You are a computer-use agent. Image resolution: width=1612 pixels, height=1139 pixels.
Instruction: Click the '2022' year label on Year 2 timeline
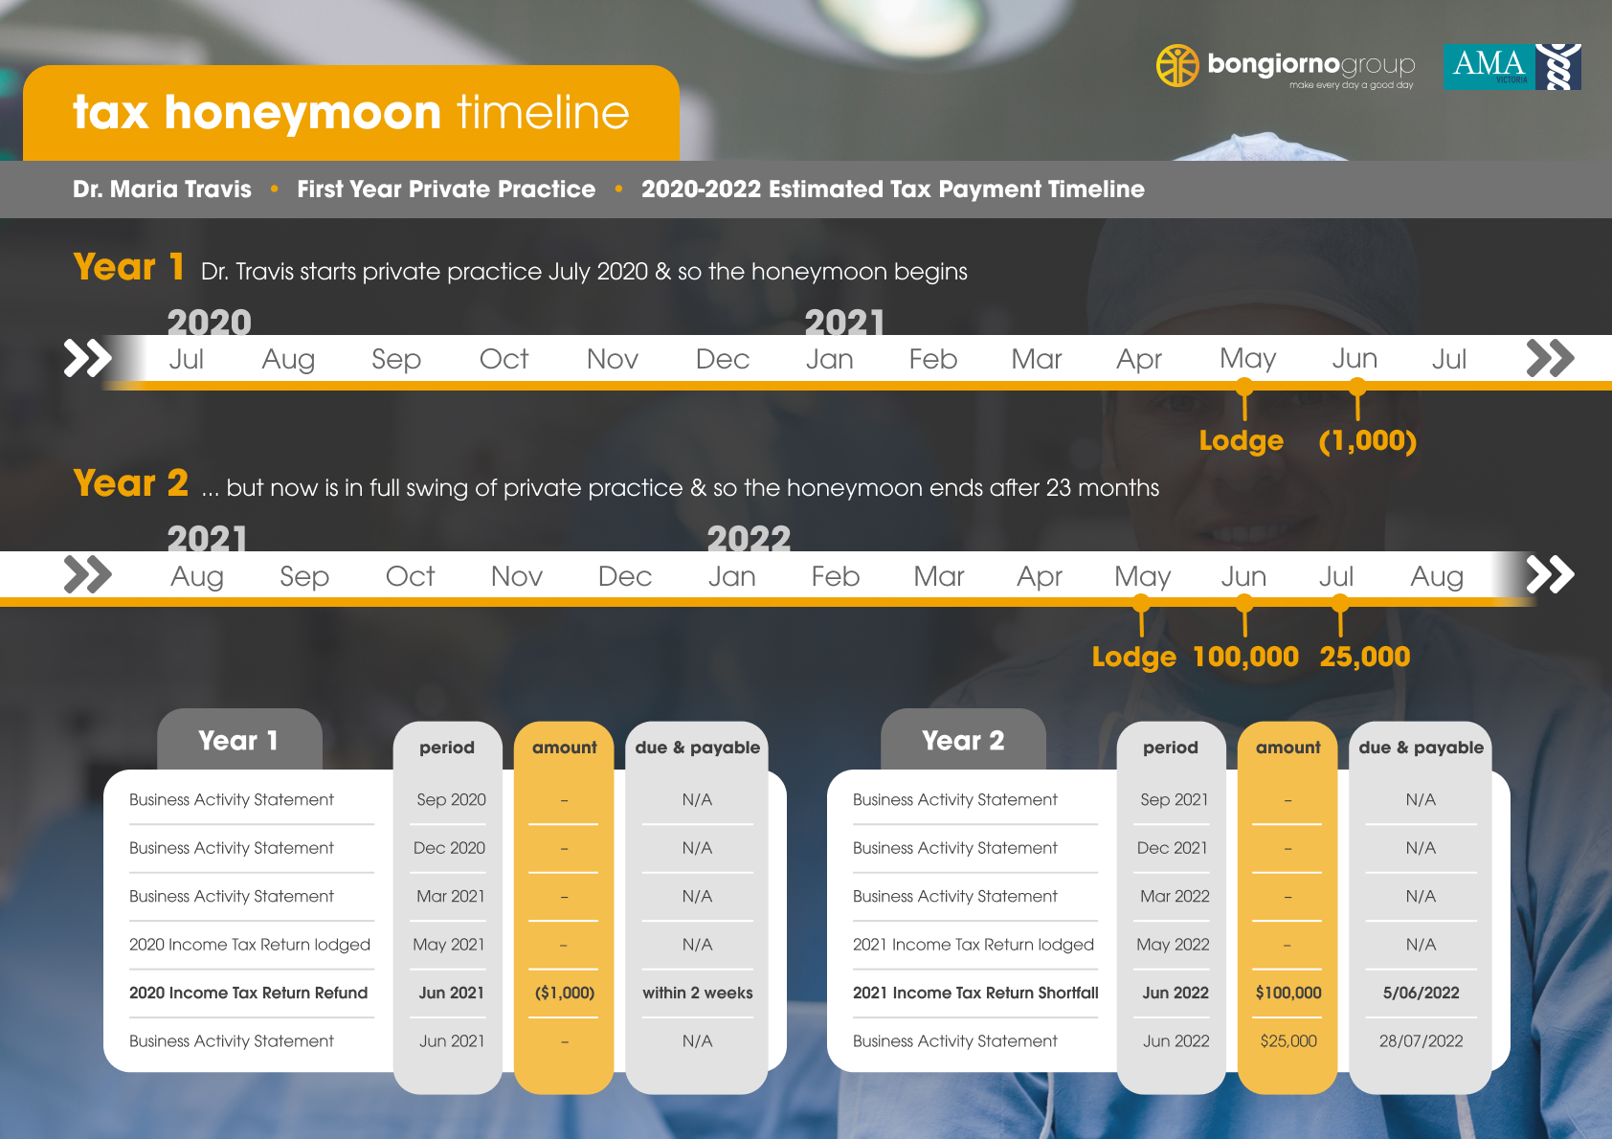pyautogui.click(x=750, y=539)
